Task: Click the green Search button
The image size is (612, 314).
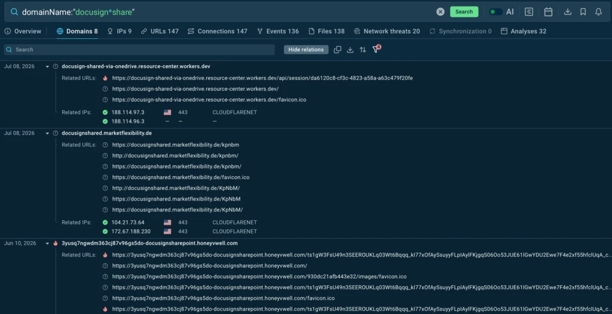Action: pos(464,12)
